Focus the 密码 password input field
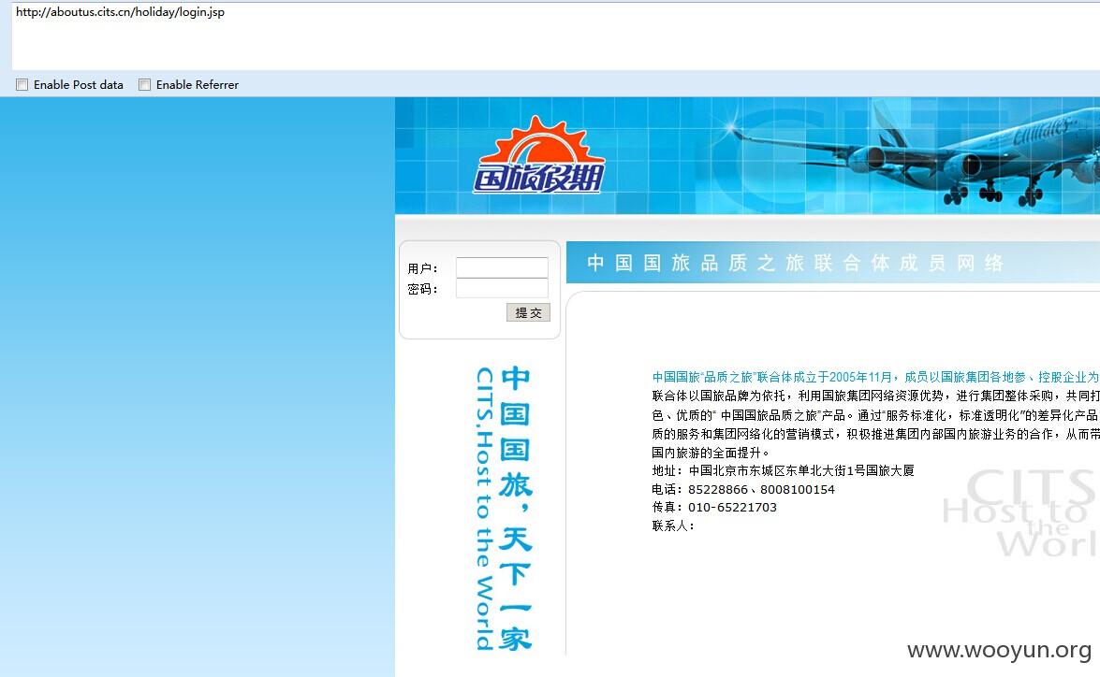This screenshot has height=677, width=1100. [502, 288]
